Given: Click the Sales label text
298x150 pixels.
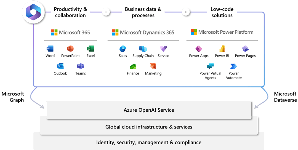Looking at the screenshot, I should click(x=123, y=56).
